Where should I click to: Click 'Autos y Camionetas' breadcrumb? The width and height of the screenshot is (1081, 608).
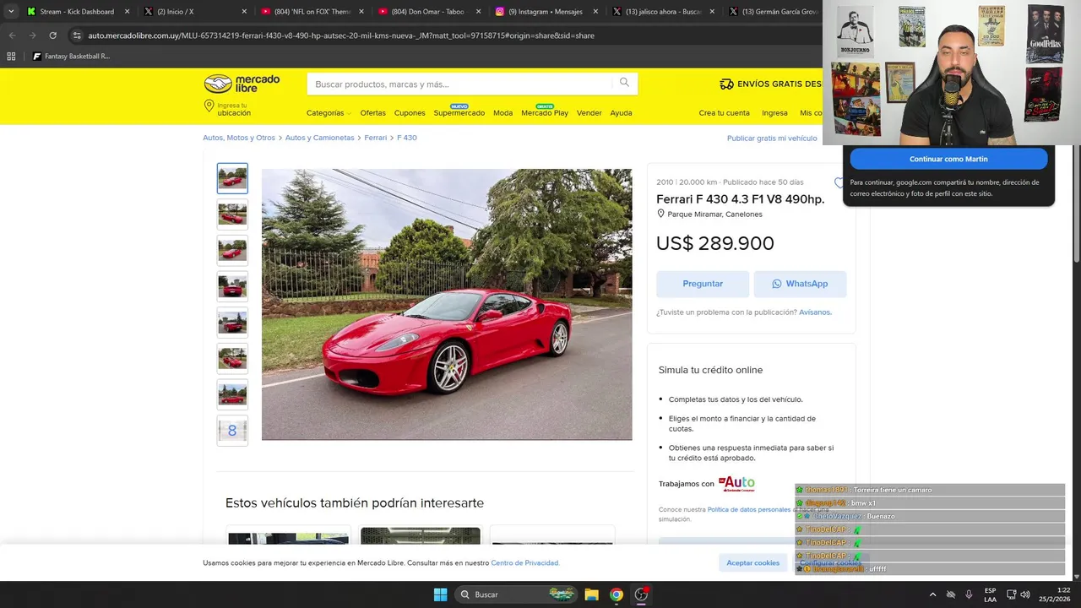pyautogui.click(x=319, y=138)
